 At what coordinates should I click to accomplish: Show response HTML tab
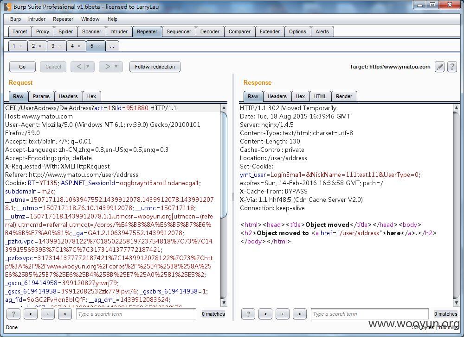[x=321, y=96]
